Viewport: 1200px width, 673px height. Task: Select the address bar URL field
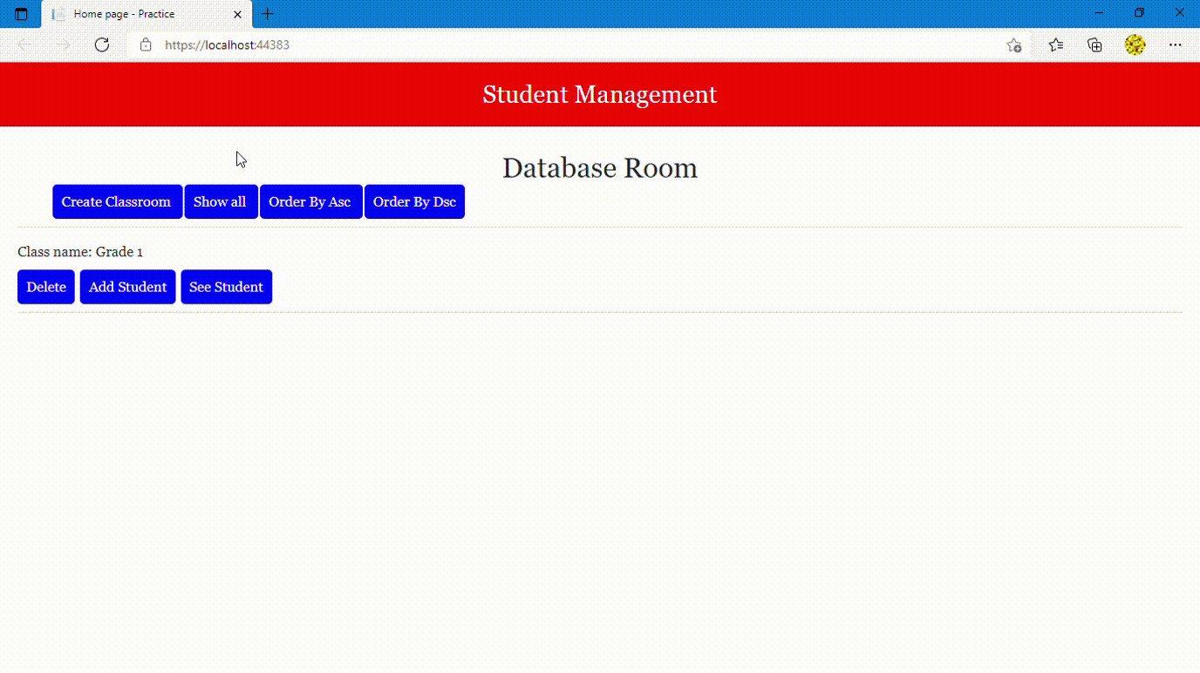(523, 44)
